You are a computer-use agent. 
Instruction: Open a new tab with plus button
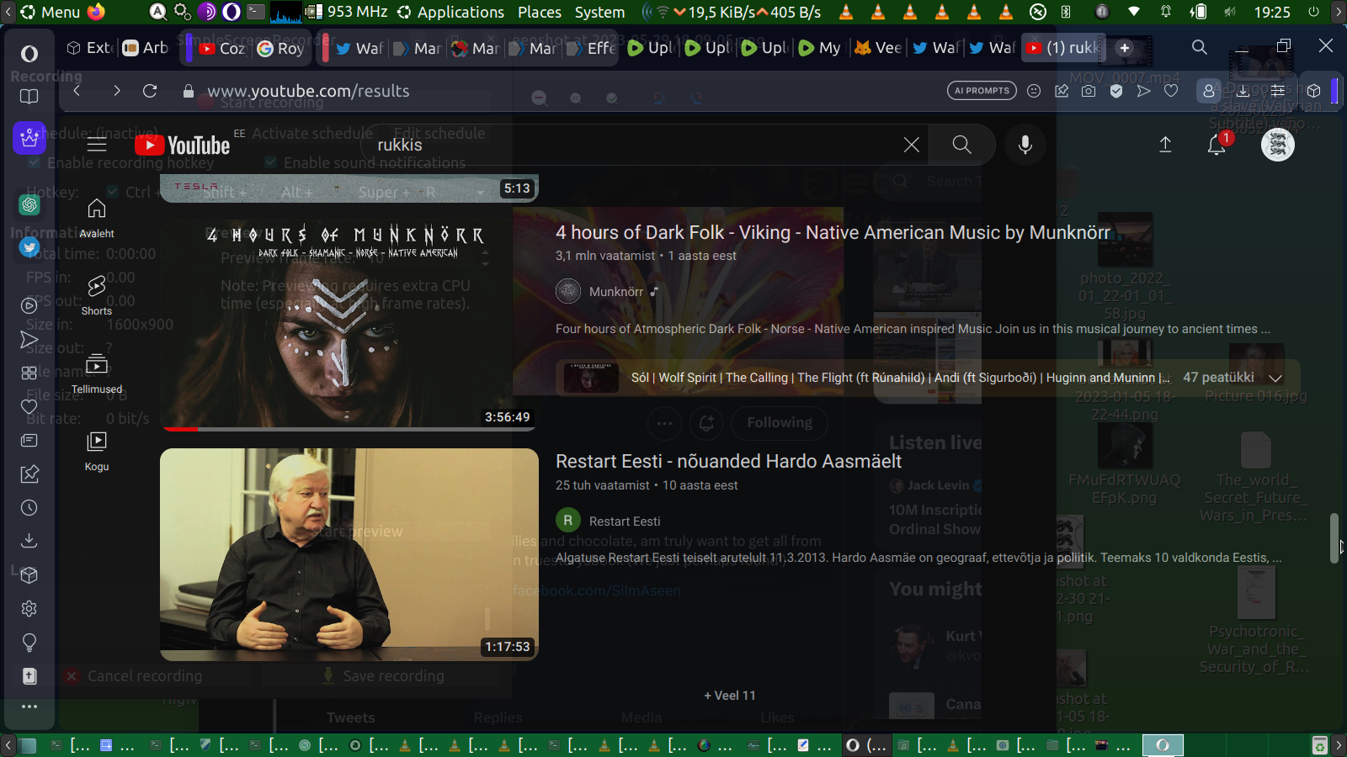tap(1125, 48)
